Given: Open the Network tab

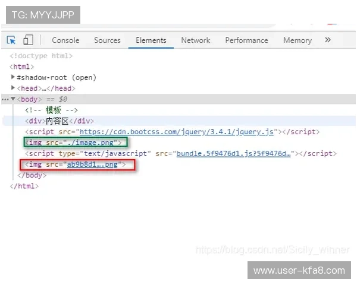Looking at the screenshot, I should pyautogui.click(x=195, y=40).
